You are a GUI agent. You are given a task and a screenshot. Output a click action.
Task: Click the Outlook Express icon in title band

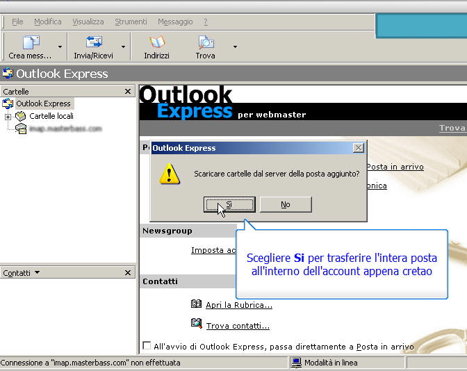click(8, 73)
